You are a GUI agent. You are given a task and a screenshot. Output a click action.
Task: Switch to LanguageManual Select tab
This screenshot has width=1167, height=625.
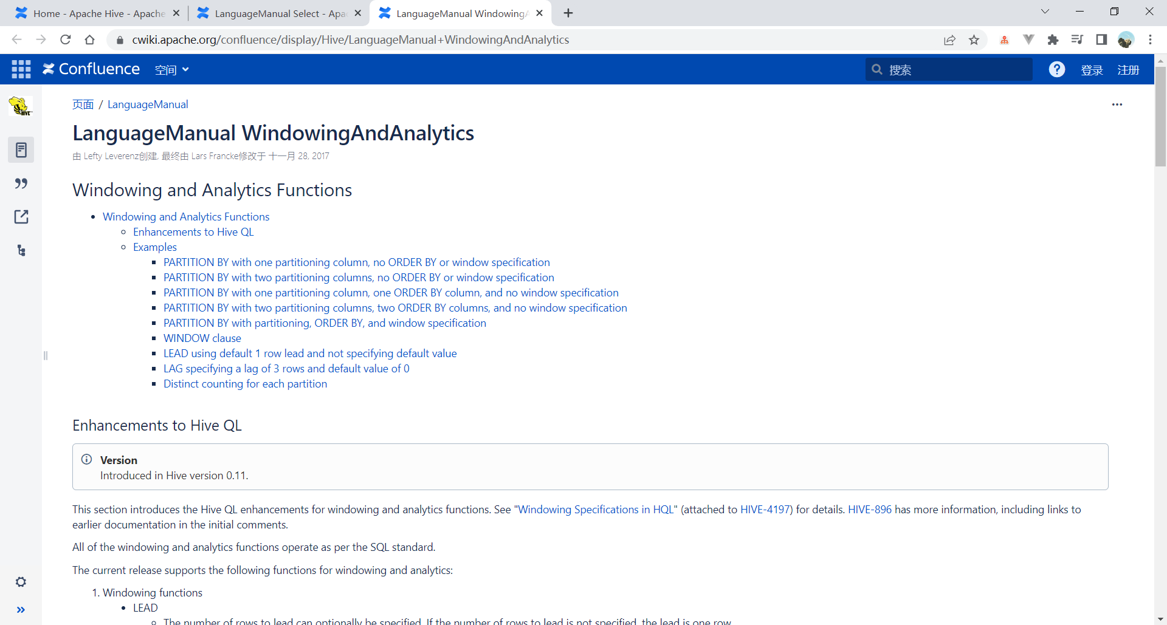click(x=279, y=13)
